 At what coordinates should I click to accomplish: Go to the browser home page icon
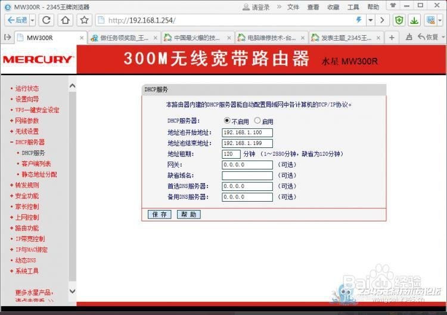[66, 20]
